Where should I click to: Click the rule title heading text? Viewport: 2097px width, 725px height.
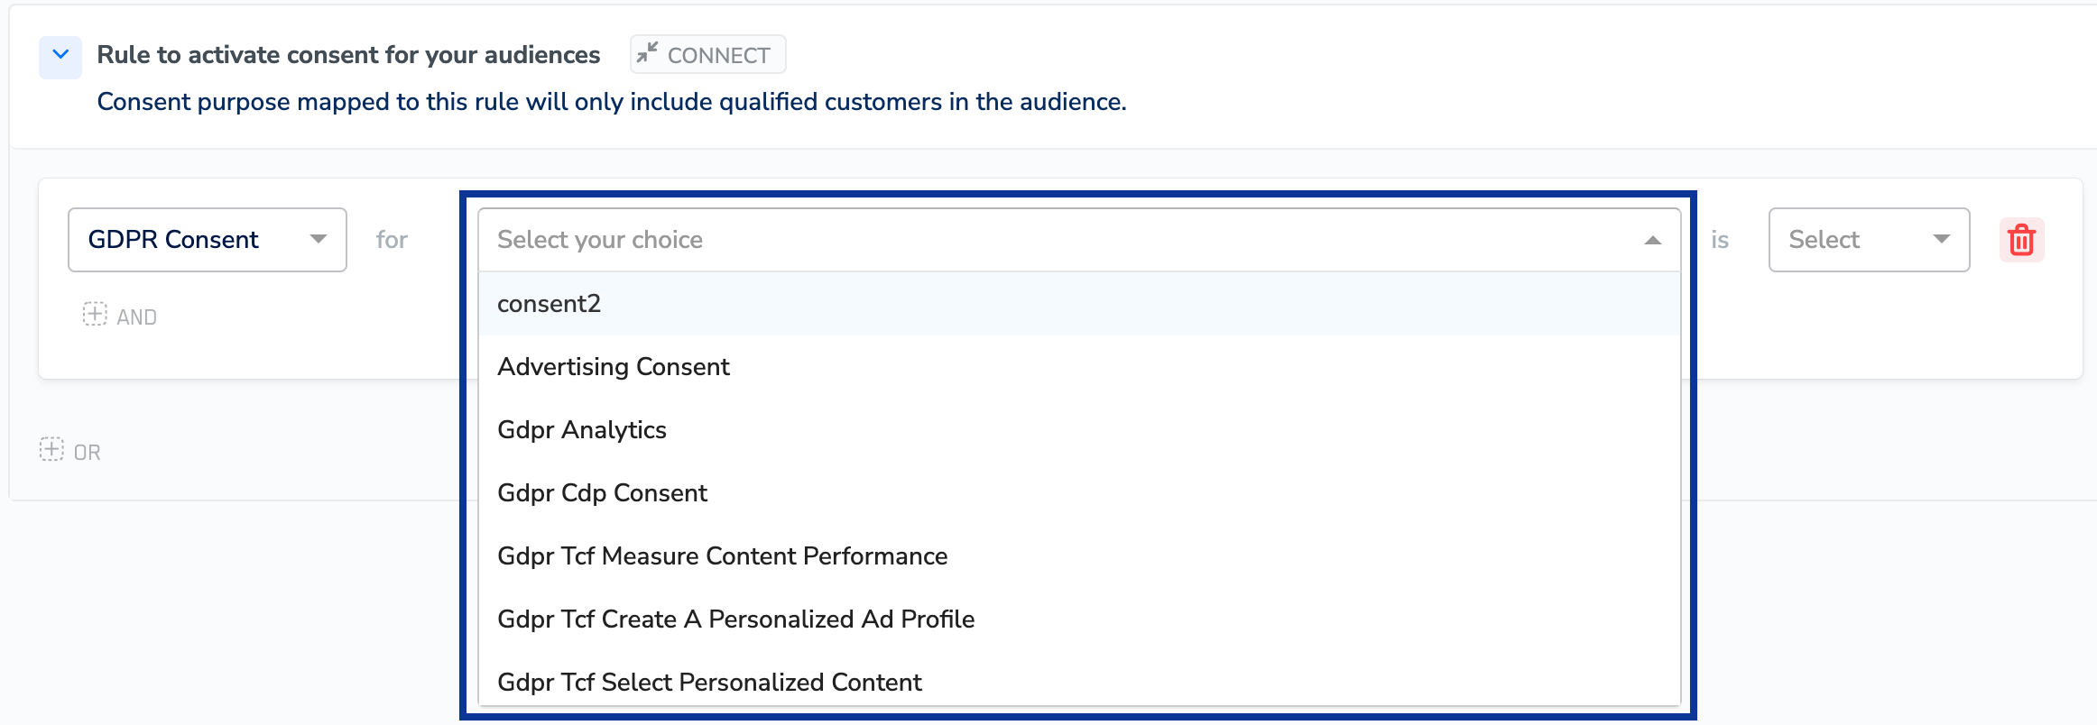point(348,55)
